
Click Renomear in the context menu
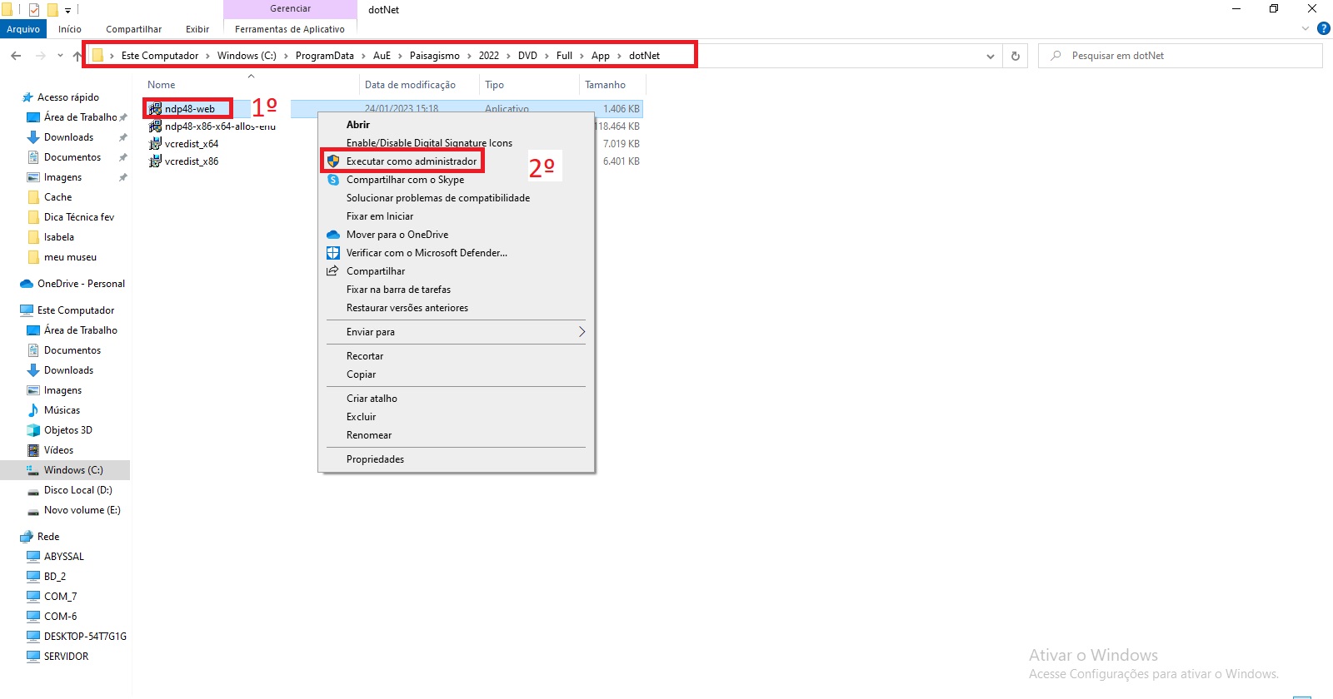(x=369, y=435)
